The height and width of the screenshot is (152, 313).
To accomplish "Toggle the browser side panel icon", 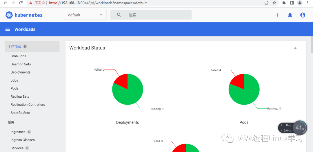I will 292,3.
